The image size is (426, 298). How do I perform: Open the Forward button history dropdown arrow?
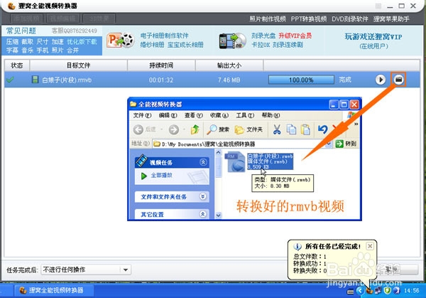(184, 129)
